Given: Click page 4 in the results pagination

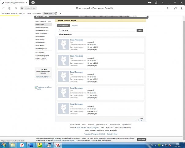Looking at the screenshot, I should [142, 120].
